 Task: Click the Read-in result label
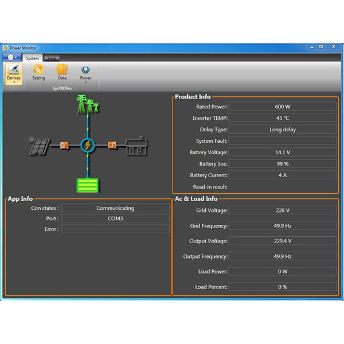pos(210,187)
